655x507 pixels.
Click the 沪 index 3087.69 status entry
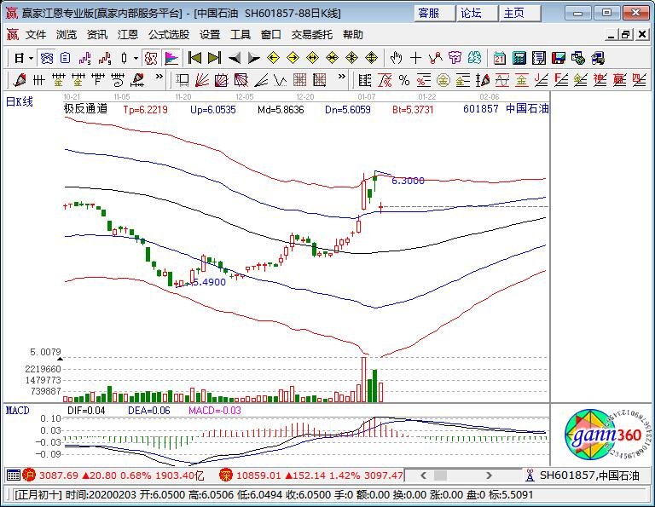point(113,475)
